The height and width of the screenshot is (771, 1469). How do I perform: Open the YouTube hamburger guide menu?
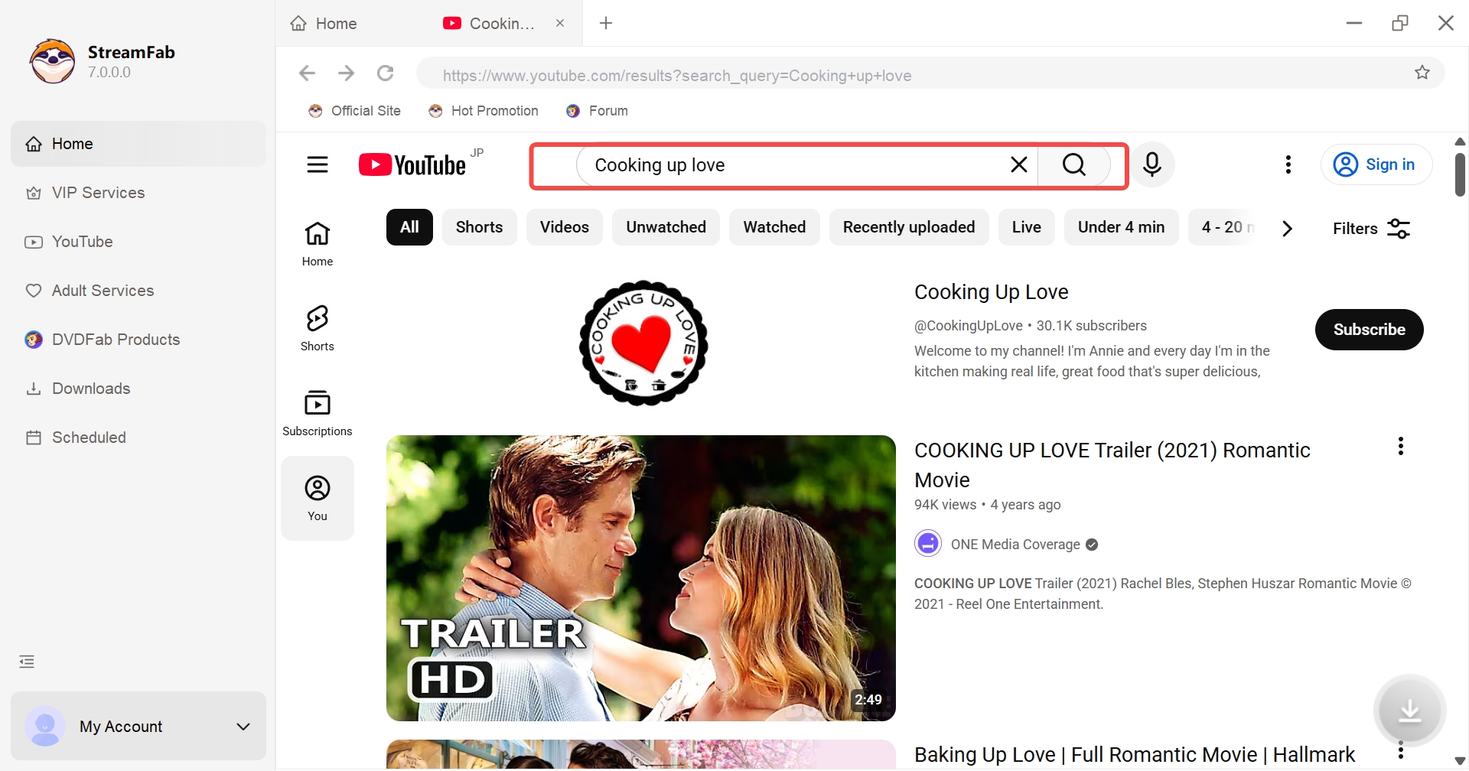point(318,164)
